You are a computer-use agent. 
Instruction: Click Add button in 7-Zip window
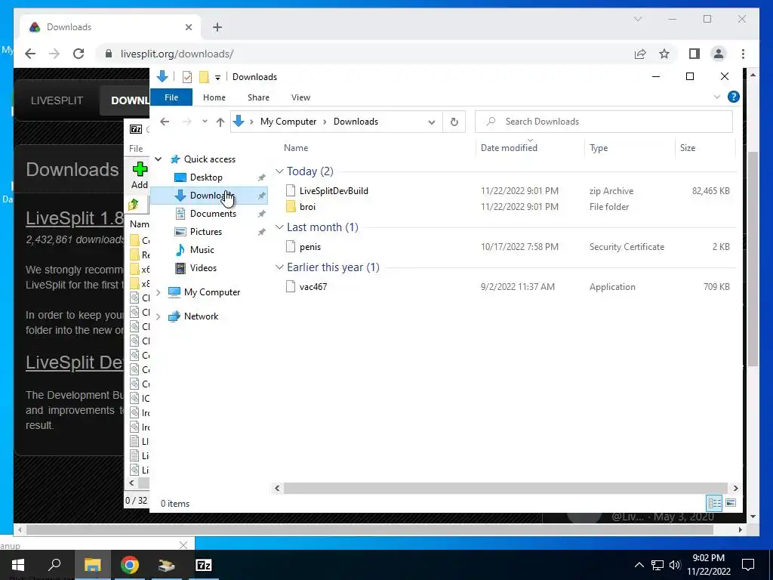tap(140, 175)
